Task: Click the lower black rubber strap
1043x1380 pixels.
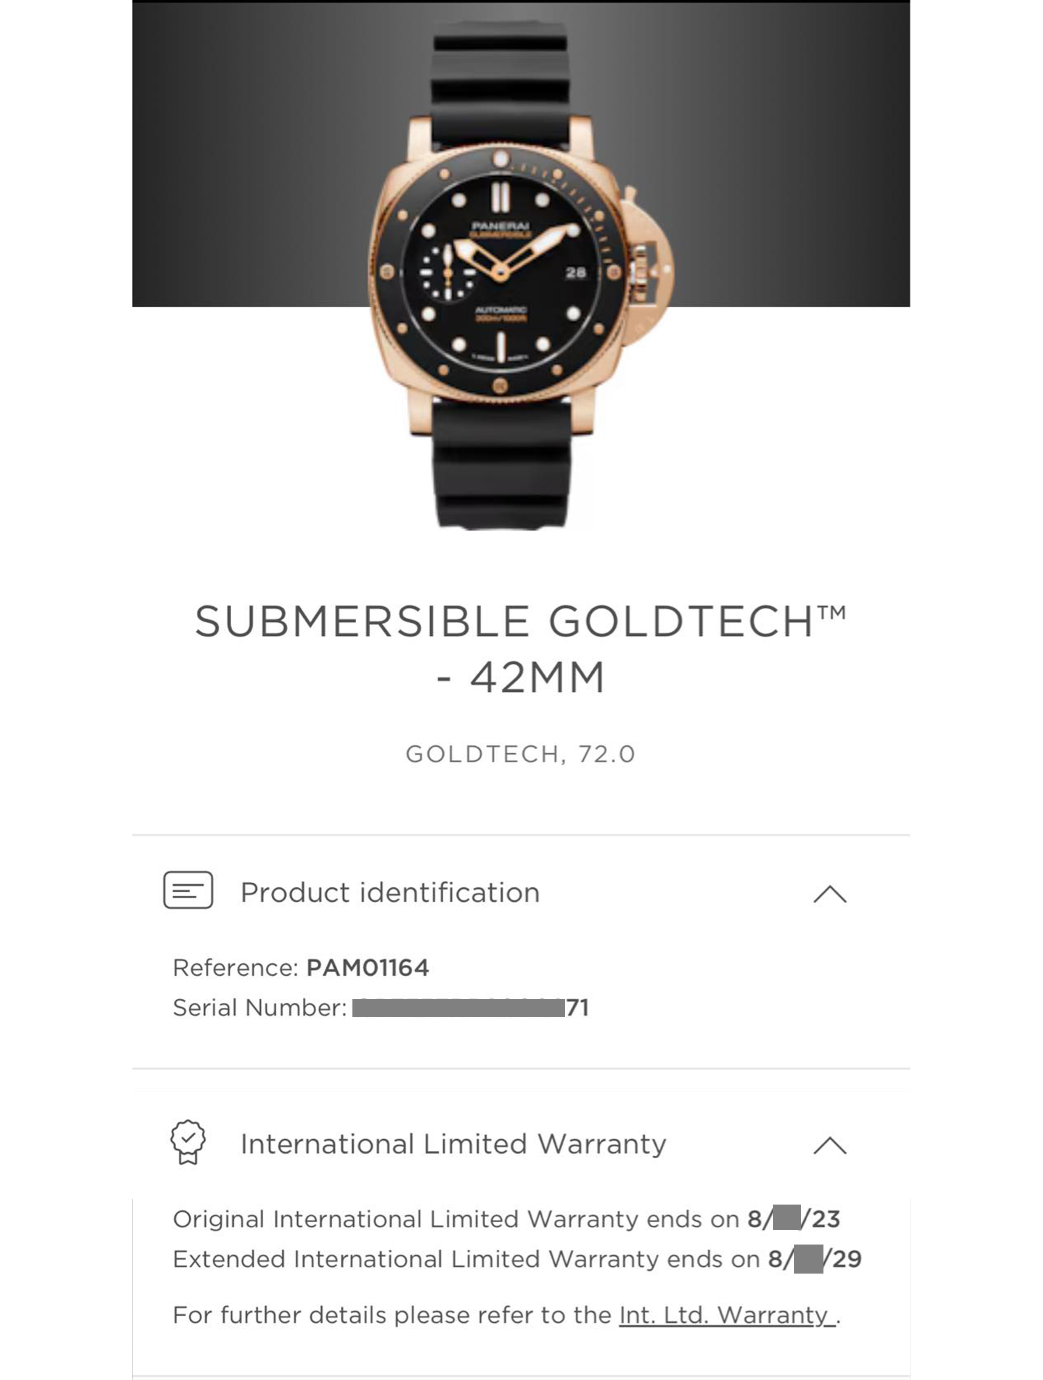Action: (x=502, y=465)
